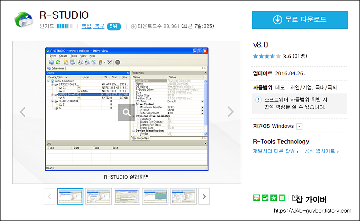Open the C: partition dropdown arrow
360x221 pixels.
coord(79,88)
